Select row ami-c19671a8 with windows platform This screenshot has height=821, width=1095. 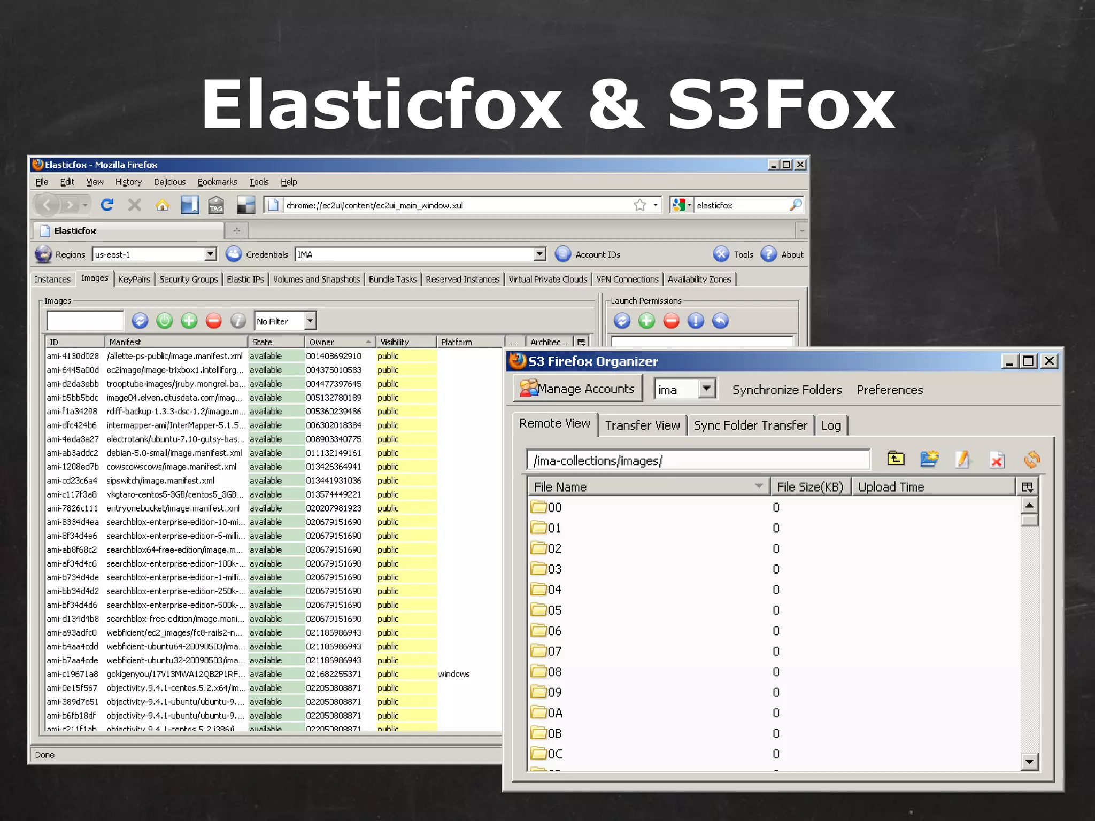click(273, 674)
